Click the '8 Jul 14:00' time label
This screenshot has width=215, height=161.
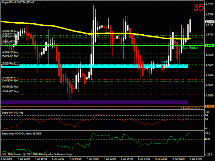pos(144,159)
